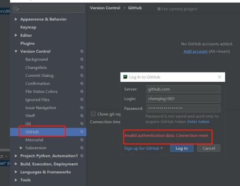Expand the Editor section
The height and width of the screenshot is (186, 240).
click(x=16, y=35)
